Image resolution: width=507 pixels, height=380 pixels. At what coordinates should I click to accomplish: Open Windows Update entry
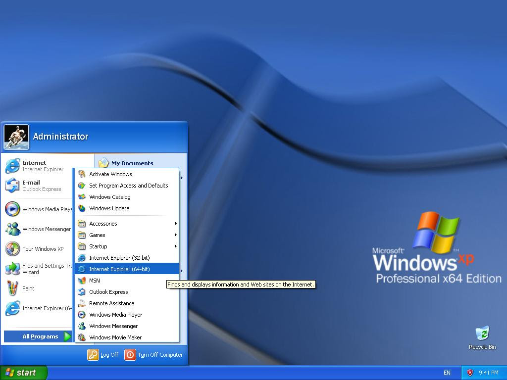[127, 208]
